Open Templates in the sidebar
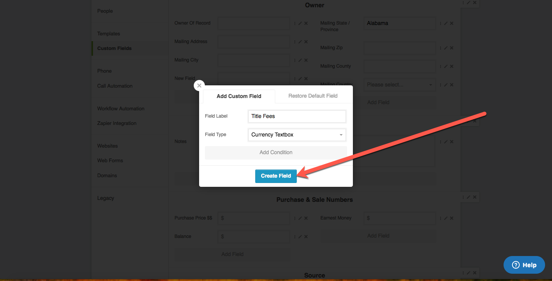The height and width of the screenshot is (281, 552). (108, 34)
